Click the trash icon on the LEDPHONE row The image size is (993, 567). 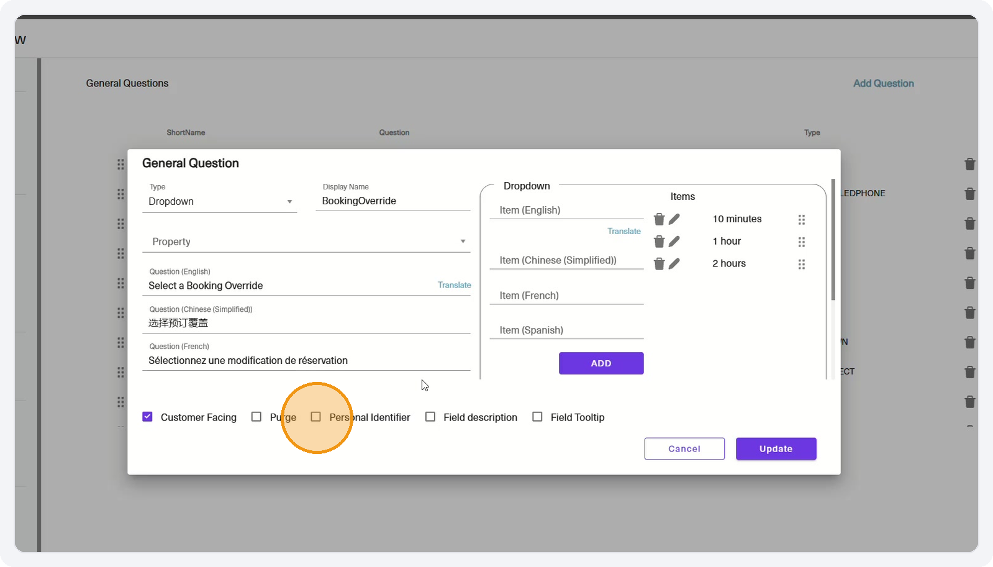969,194
